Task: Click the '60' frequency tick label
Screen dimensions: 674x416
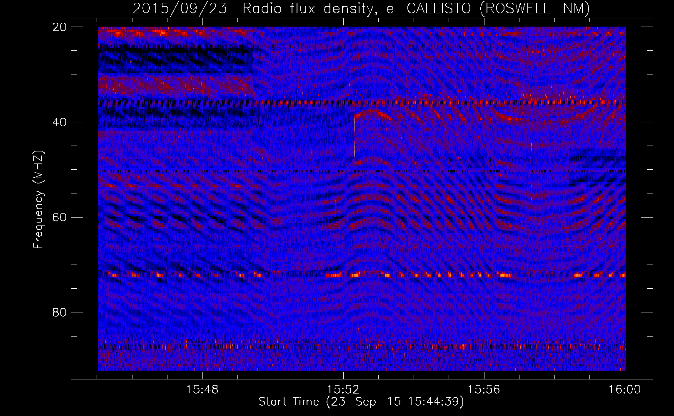Action: [x=59, y=217]
